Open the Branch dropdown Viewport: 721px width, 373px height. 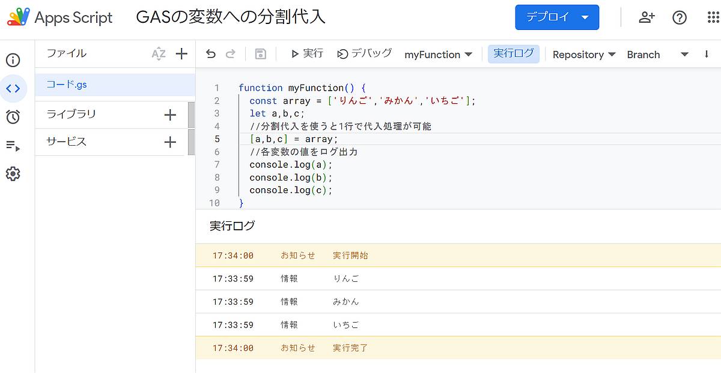pos(657,55)
